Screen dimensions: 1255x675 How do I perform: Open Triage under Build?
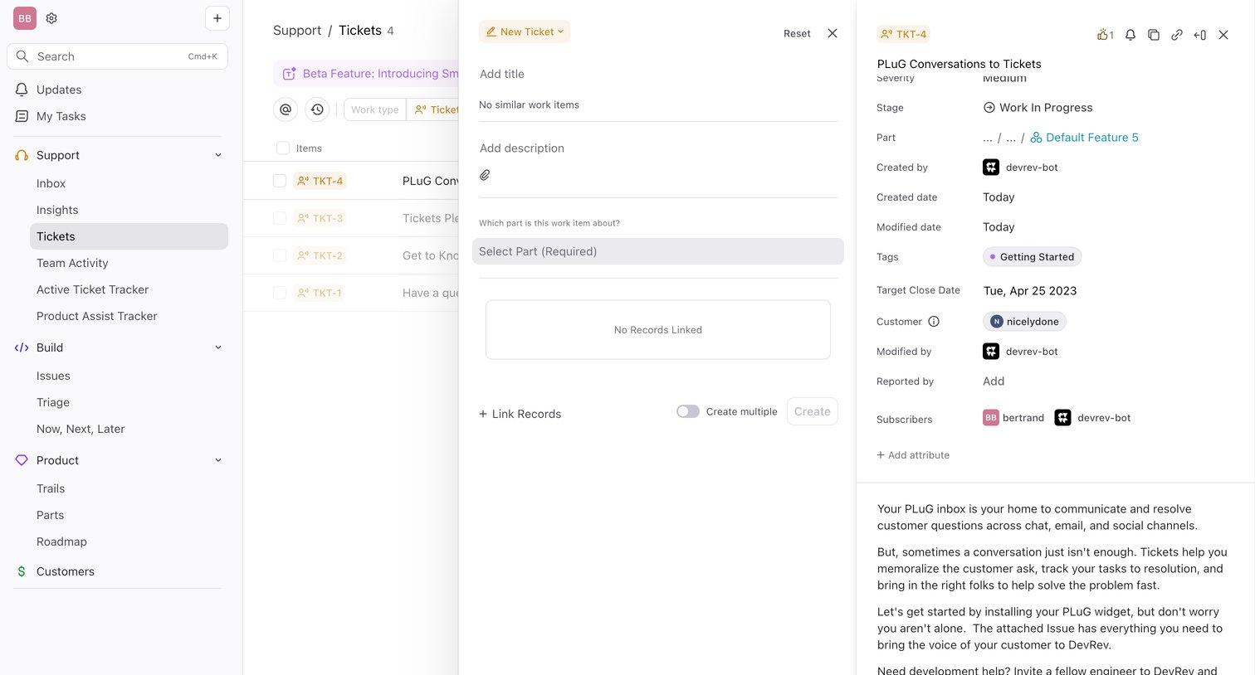coord(53,402)
